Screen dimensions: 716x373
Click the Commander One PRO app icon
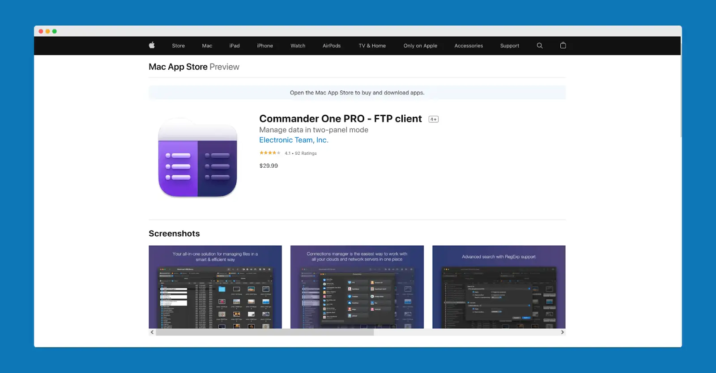pos(197,158)
